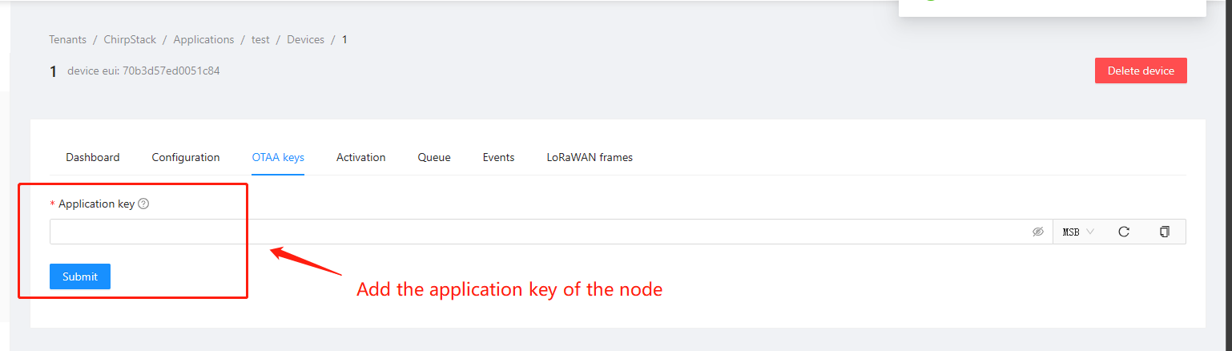The height and width of the screenshot is (351, 1232).
Task: Open the Configuration tab
Action: (x=186, y=157)
